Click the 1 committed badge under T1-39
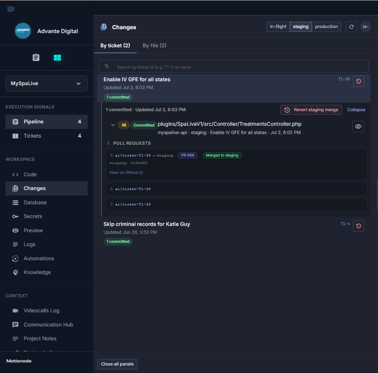Viewport: 378px width, 373px height. (118, 97)
